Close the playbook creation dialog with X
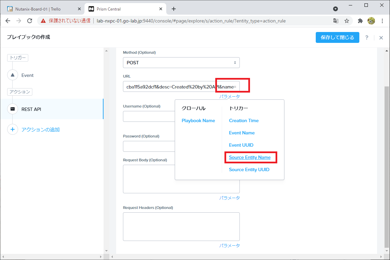Viewport: 390px width, 260px height. pos(381,38)
